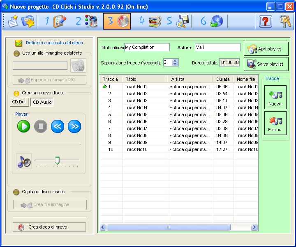Open step 5 print preview icon
The height and width of the screenshot is (247, 296).
pos(182,21)
